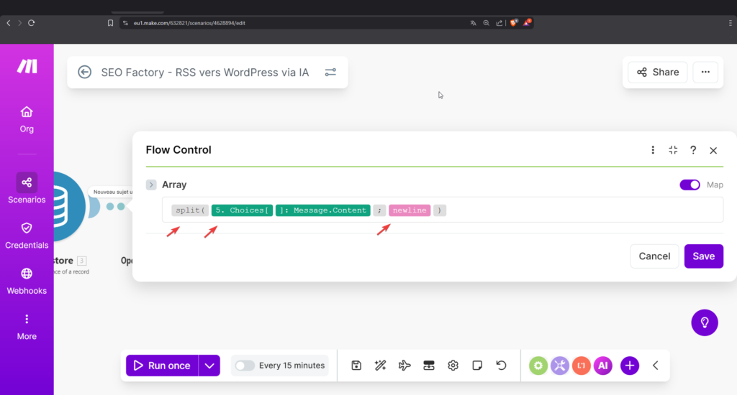The width and height of the screenshot is (737, 395).
Task: Click the explain flow airplane icon
Action: (404, 366)
